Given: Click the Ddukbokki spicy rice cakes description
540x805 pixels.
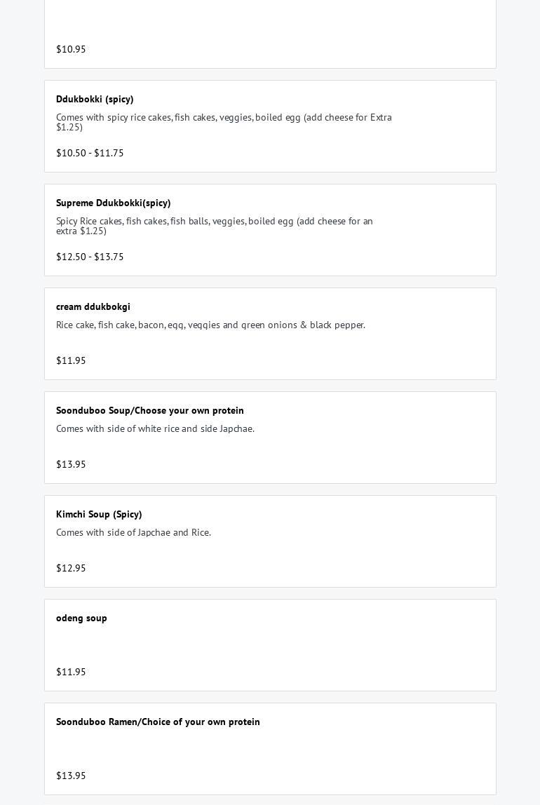Looking at the screenshot, I should [x=224, y=122].
